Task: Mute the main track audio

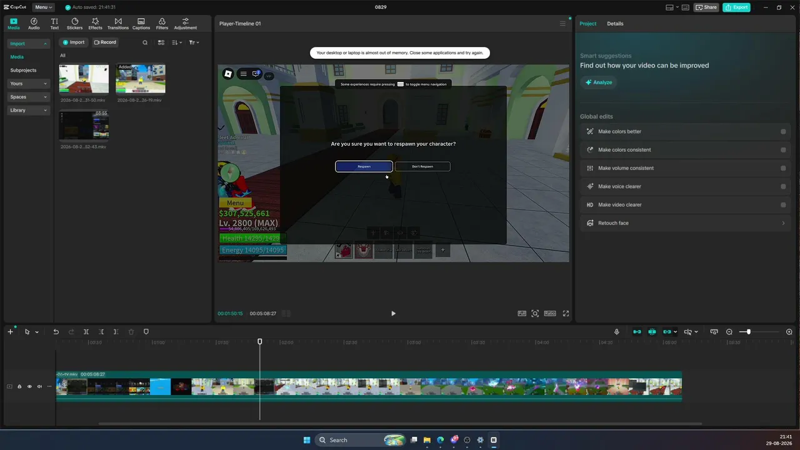Action: pyautogui.click(x=39, y=386)
